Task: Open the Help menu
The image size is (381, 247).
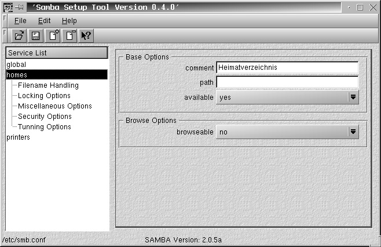Action: (x=69, y=21)
